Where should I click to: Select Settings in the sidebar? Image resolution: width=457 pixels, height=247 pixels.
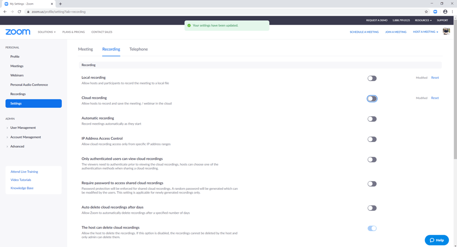point(33,104)
